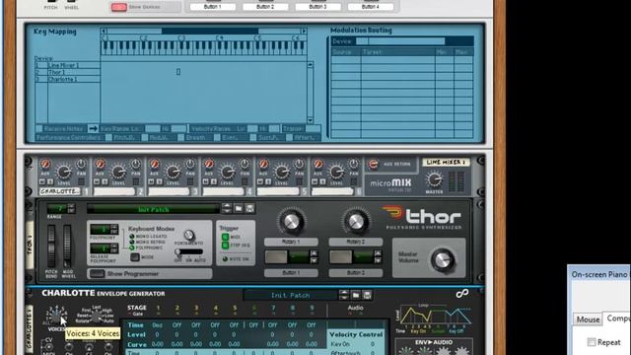Enable the Receive Notes checkbox
Image resolution: width=631 pixels, height=355 pixels.
pyautogui.click(x=39, y=129)
